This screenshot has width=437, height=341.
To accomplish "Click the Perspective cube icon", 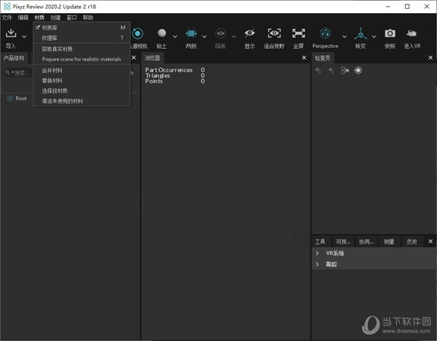I will 326,34.
